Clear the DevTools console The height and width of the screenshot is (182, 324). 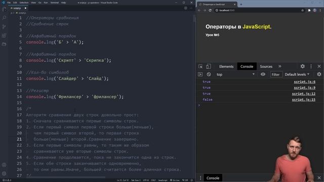pos(209,74)
